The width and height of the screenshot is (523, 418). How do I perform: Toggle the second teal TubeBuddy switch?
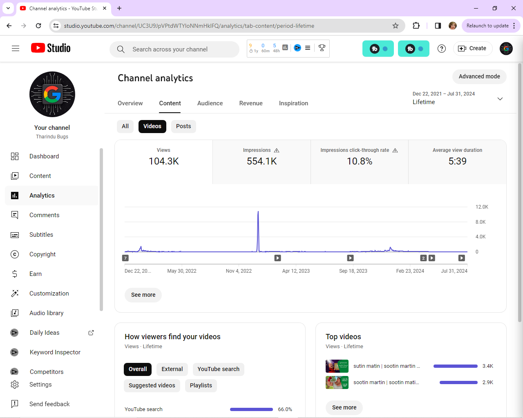pos(413,49)
